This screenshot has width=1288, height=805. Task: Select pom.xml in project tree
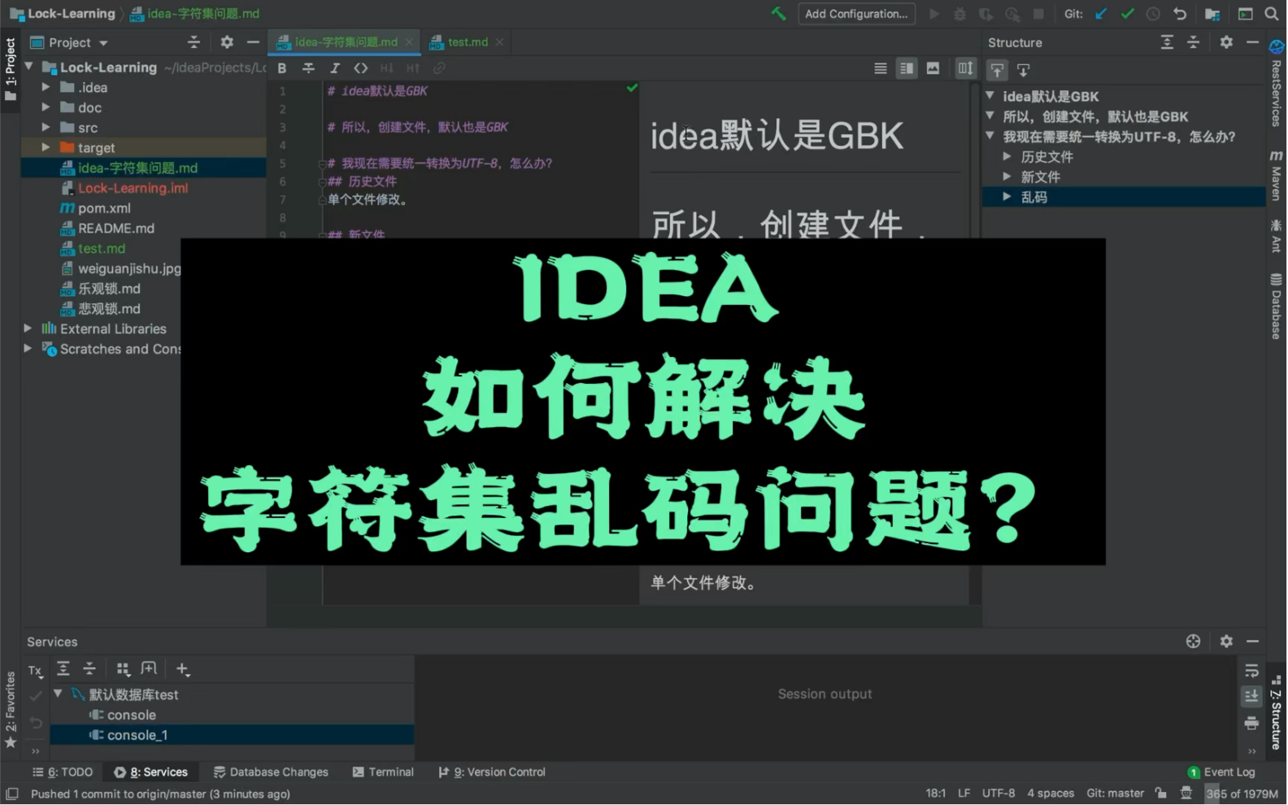coord(104,208)
